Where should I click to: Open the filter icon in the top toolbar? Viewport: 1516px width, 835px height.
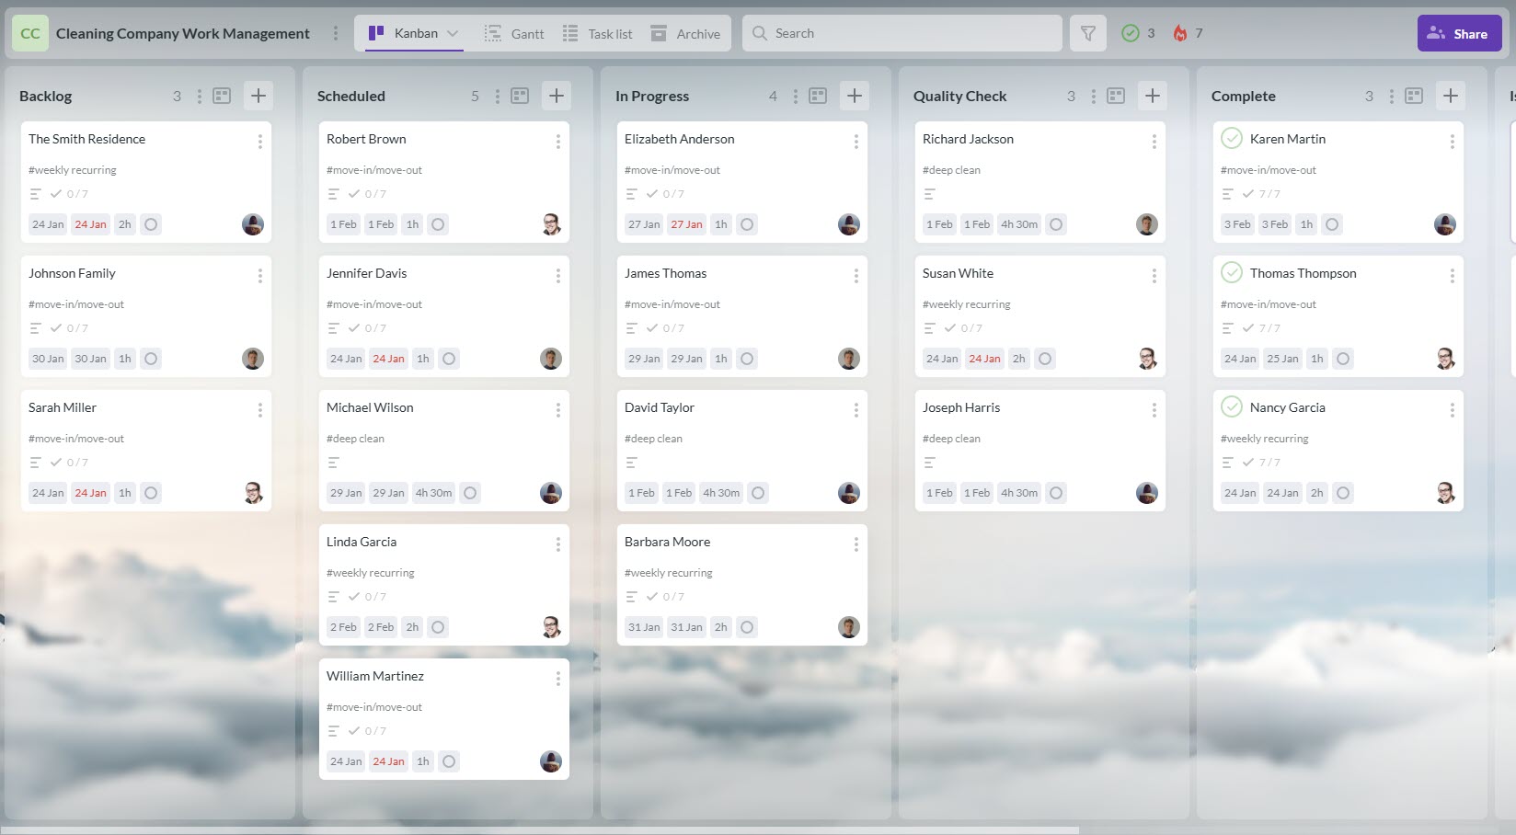click(x=1087, y=33)
